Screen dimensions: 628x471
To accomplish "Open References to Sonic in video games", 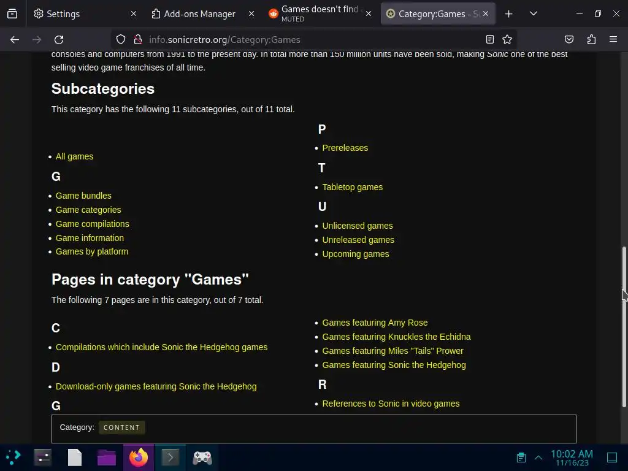I will (x=391, y=404).
